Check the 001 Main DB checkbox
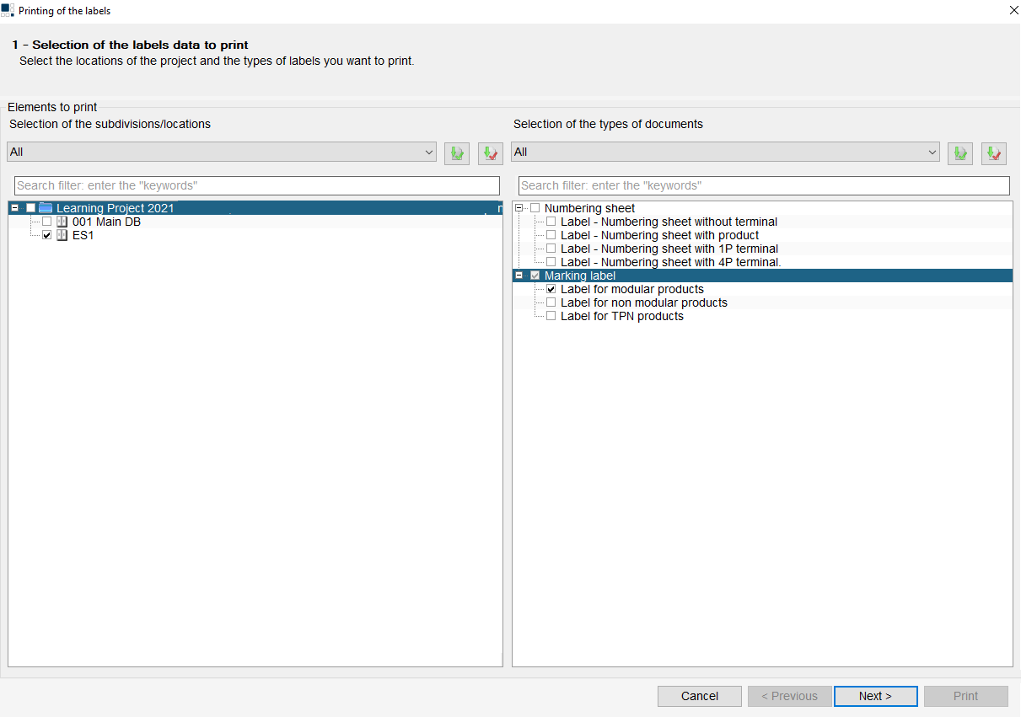 tap(46, 222)
